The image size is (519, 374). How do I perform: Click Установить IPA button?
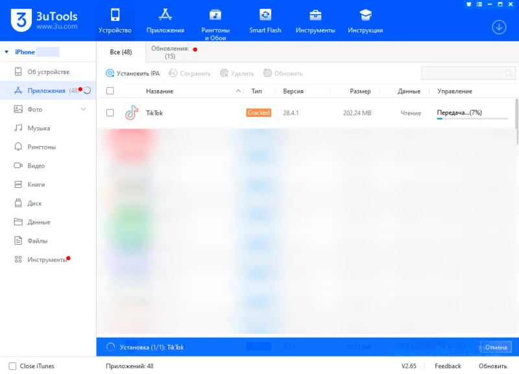[x=133, y=73]
